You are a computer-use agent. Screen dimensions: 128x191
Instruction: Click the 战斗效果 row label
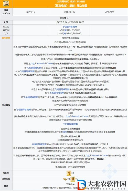click(6, 105)
